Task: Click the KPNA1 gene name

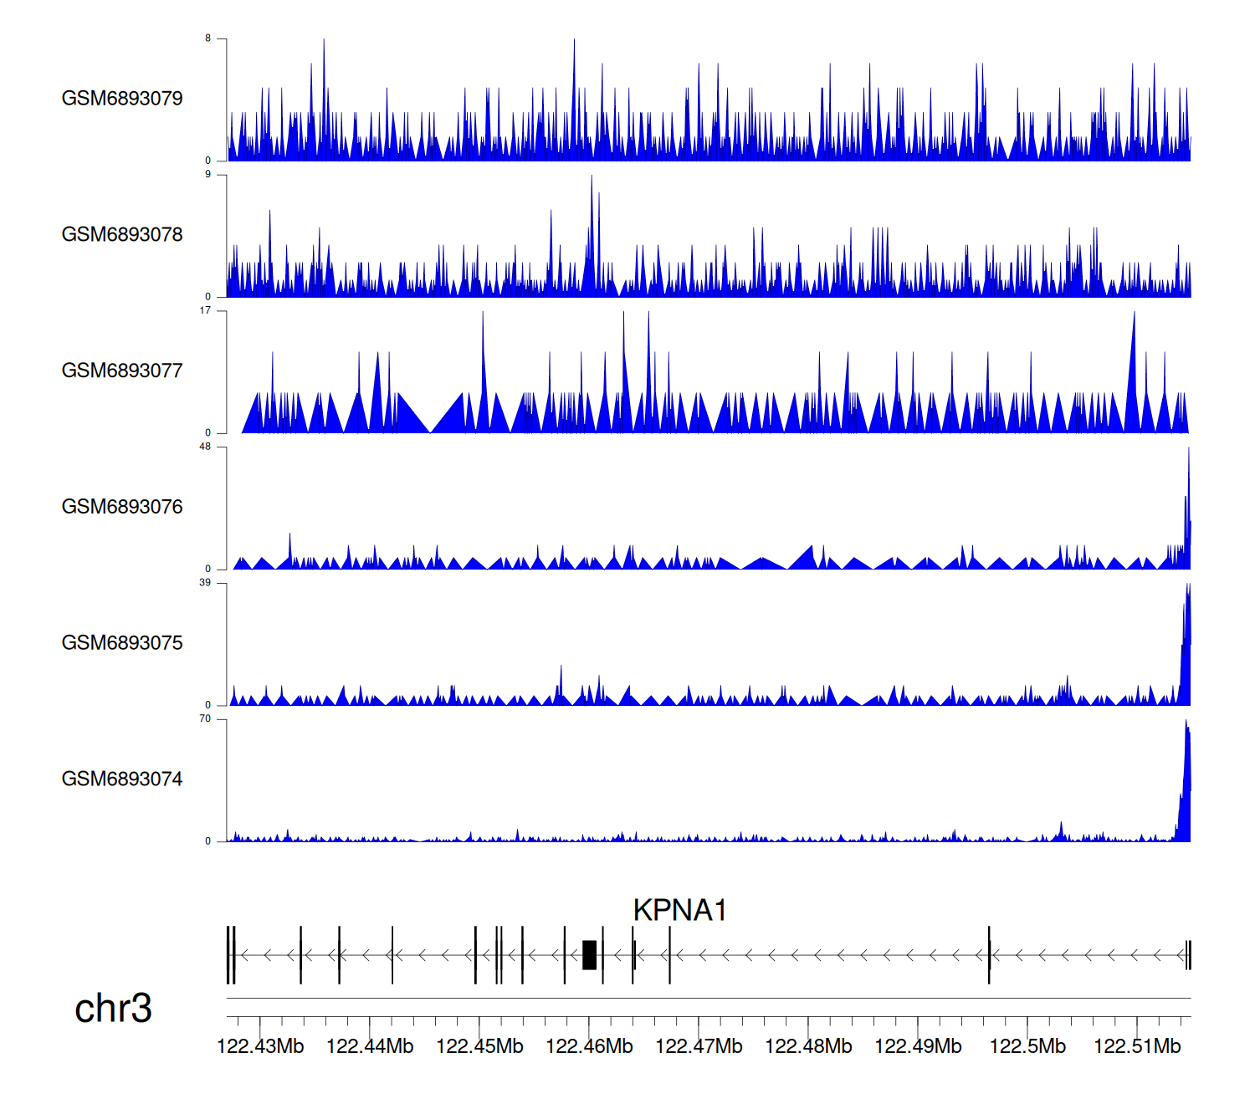Action: pyautogui.click(x=679, y=910)
